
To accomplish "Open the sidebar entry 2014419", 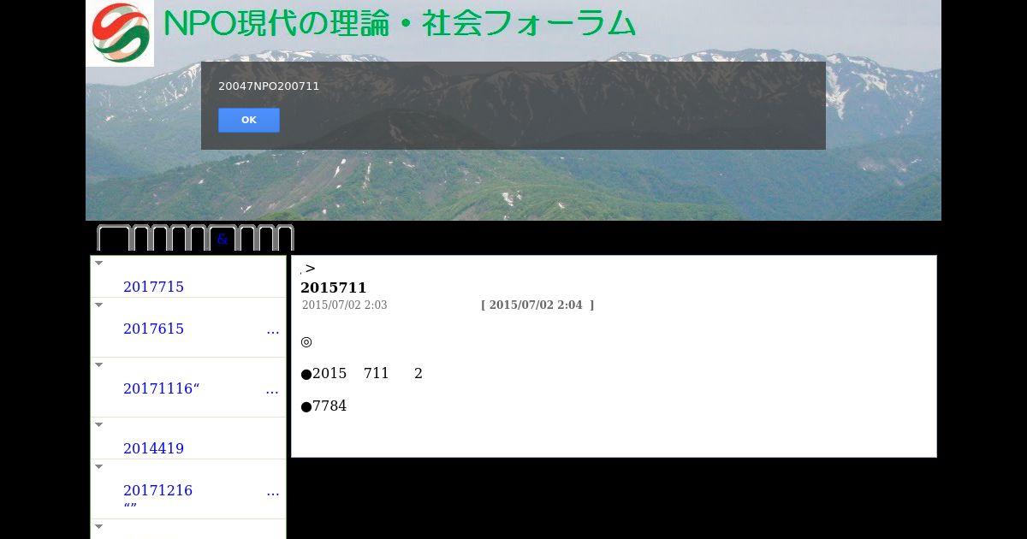I will click(x=153, y=448).
